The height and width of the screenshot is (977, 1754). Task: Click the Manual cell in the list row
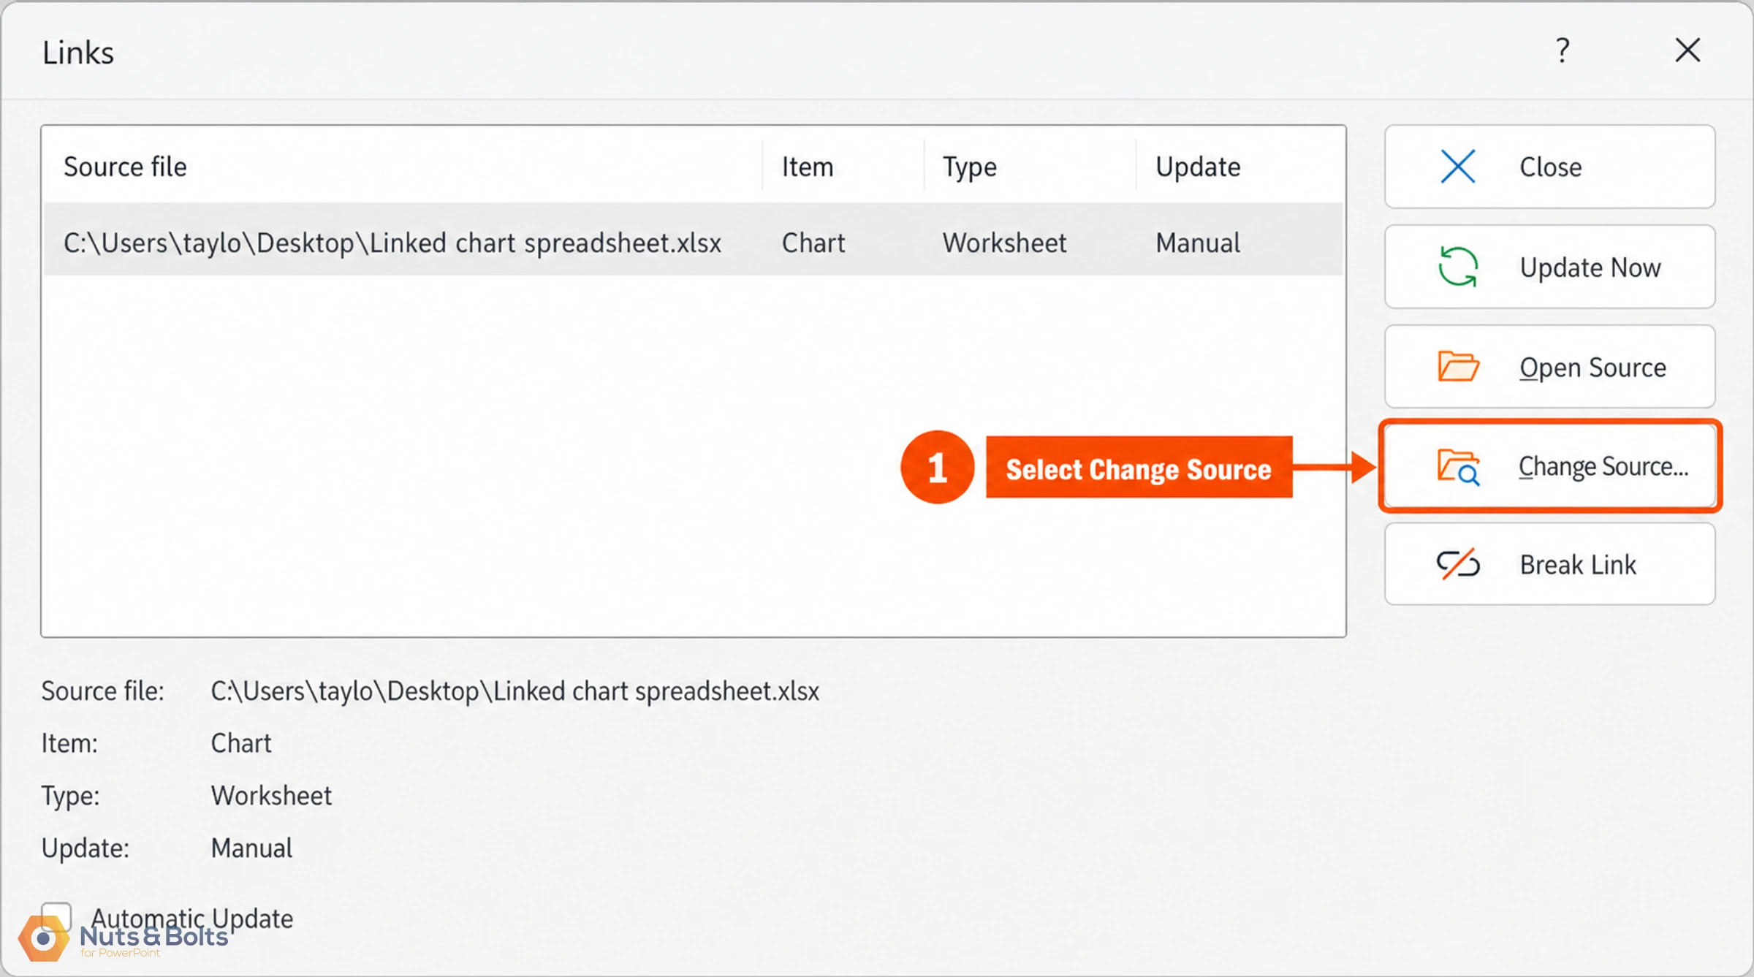click(x=1198, y=243)
